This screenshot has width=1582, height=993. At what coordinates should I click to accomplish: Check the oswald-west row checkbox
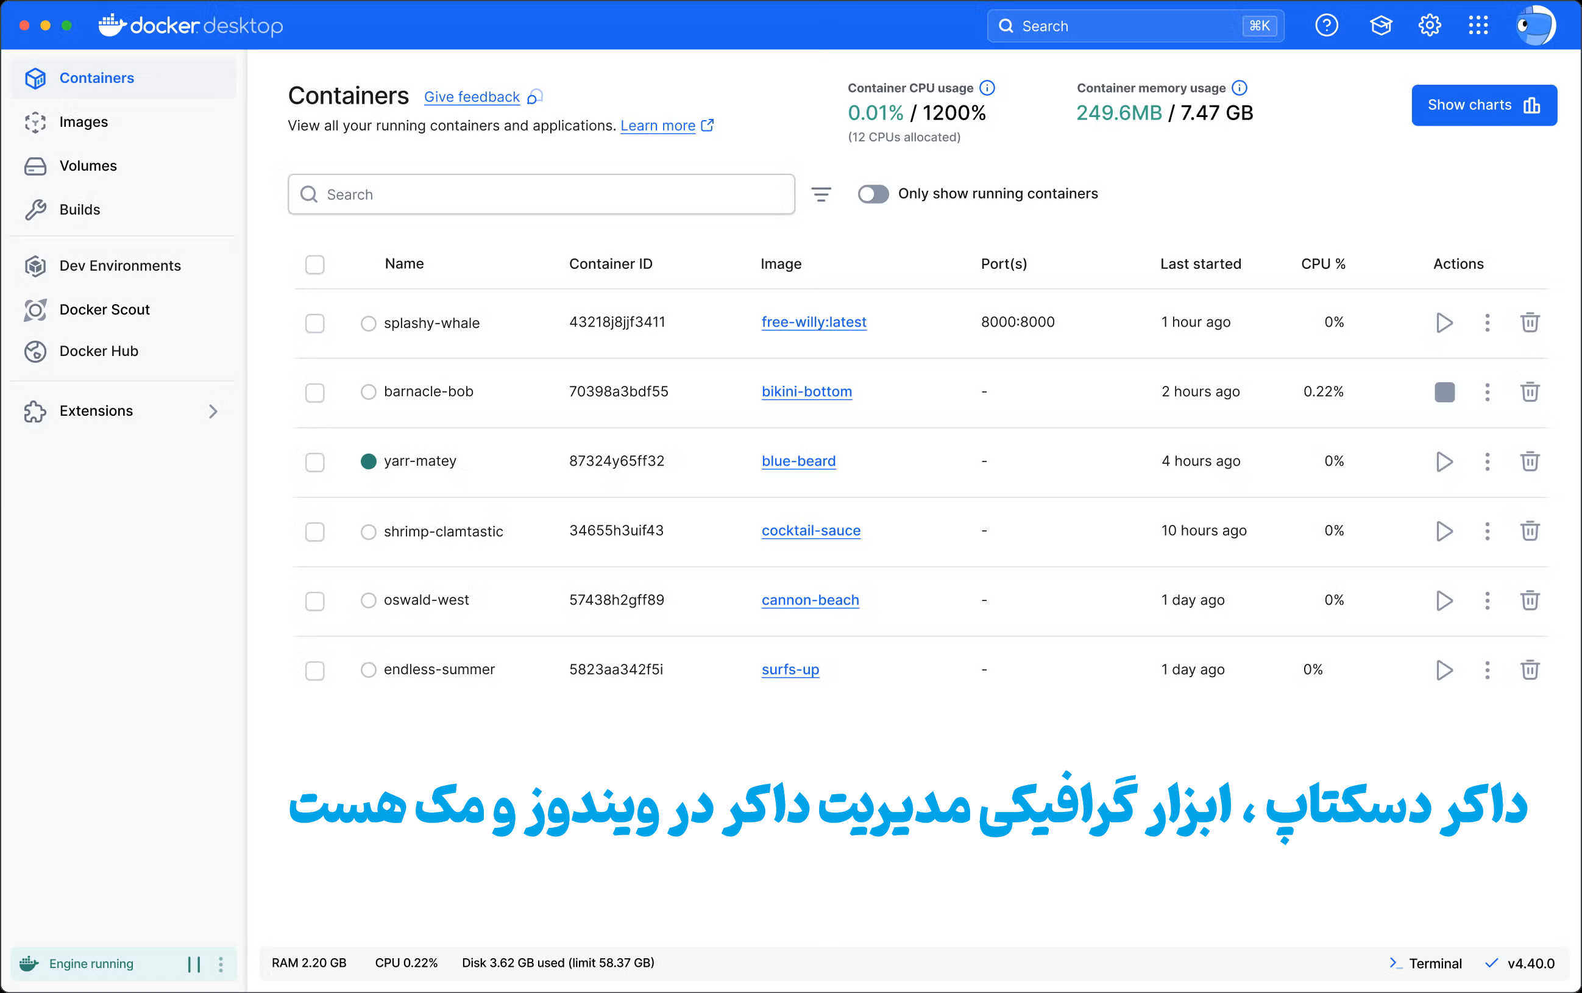pos(314,602)
